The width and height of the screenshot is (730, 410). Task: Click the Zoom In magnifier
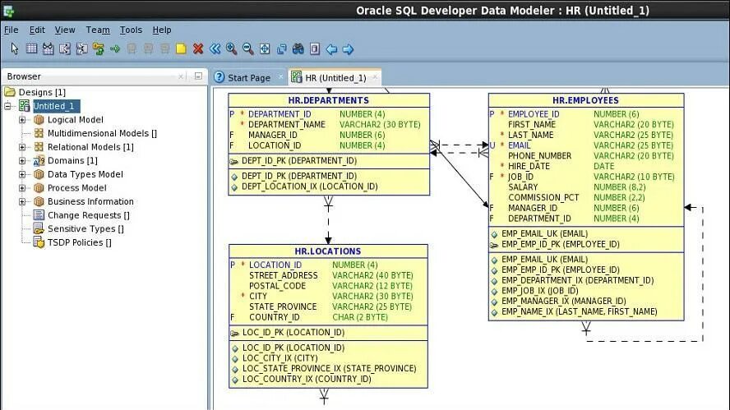pyautogui.click(x=231, y=48)
